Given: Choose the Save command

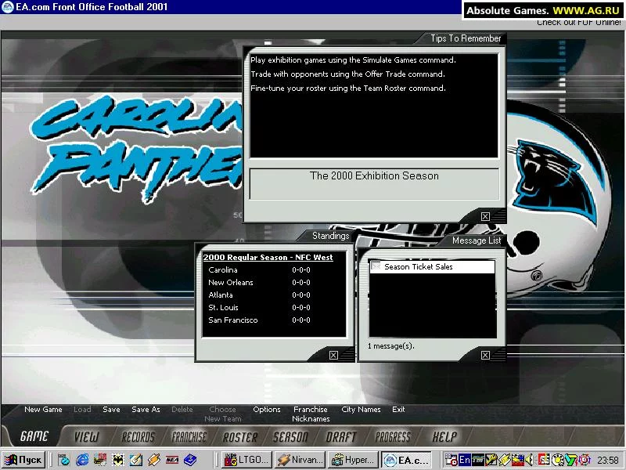Looking at the screenshot, I should point(111,410).
